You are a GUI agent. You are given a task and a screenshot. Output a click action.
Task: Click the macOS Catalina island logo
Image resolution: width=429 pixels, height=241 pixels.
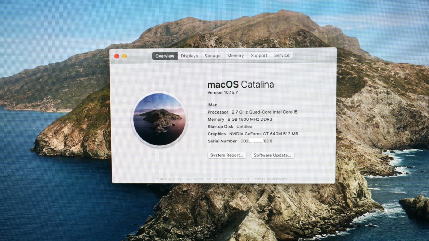click(160, 119)
